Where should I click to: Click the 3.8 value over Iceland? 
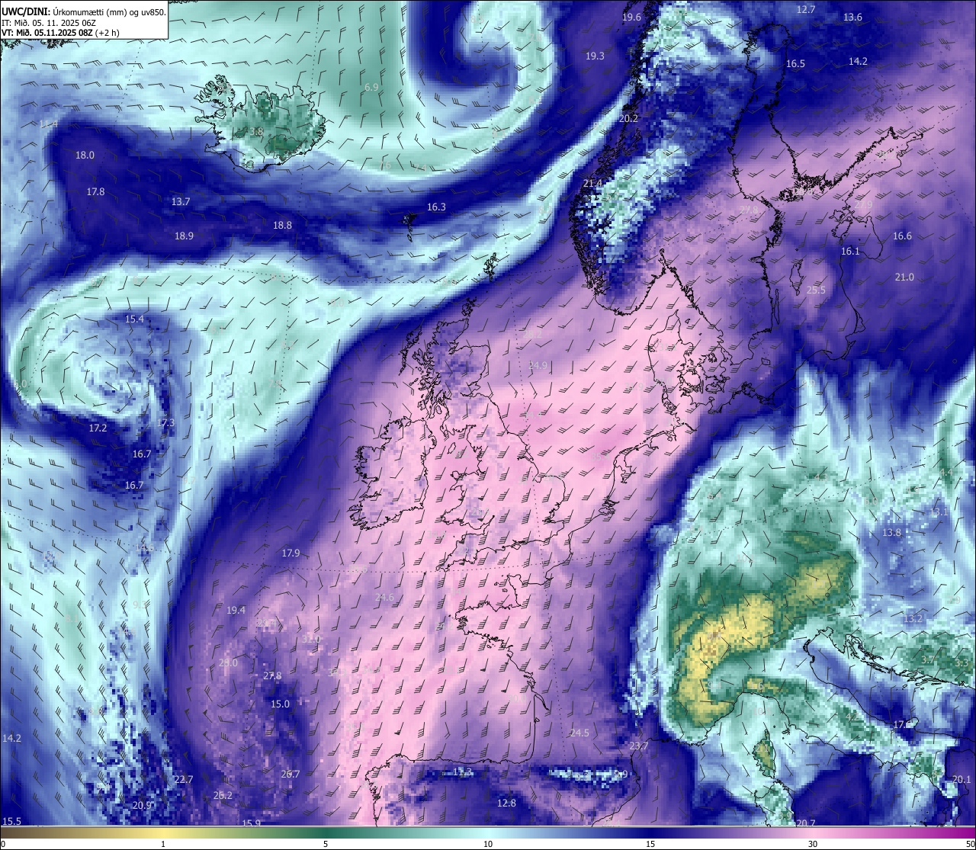257,132
